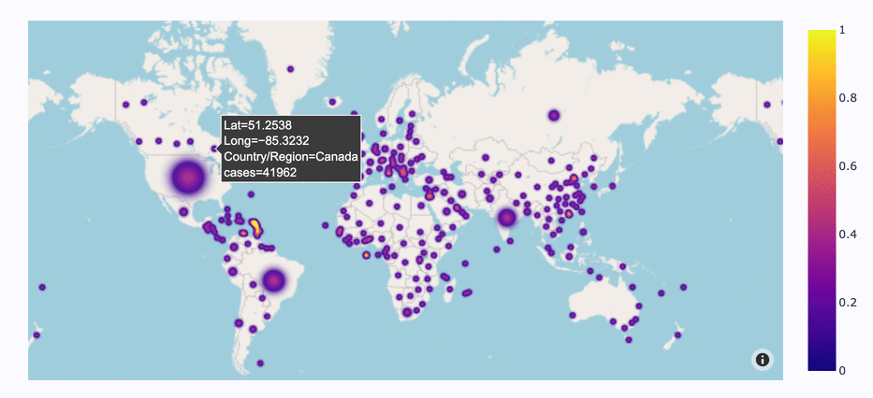Click the large heat blob over United States
The height and width of the screenshot is (398, 873).
[x=188, y=178]
